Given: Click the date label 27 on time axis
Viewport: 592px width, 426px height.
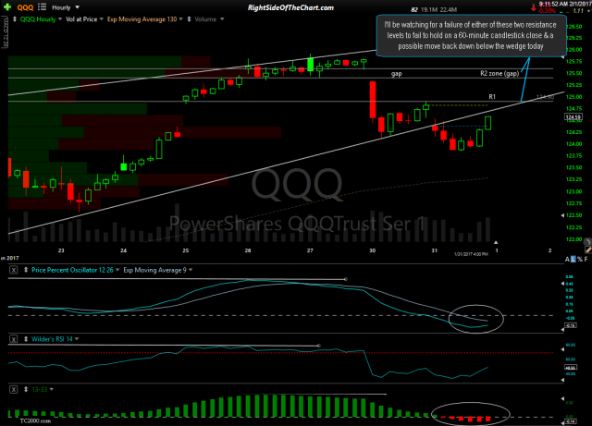Looking at the screenshot, I should [310, 250].
